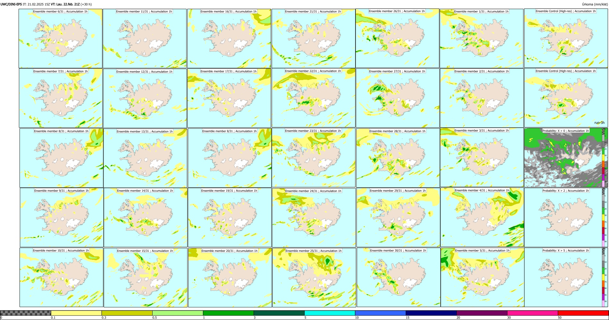The image size is (609, 320).
Task: Select the Ensemble member 2/31 panel
Action: [482, 98]
